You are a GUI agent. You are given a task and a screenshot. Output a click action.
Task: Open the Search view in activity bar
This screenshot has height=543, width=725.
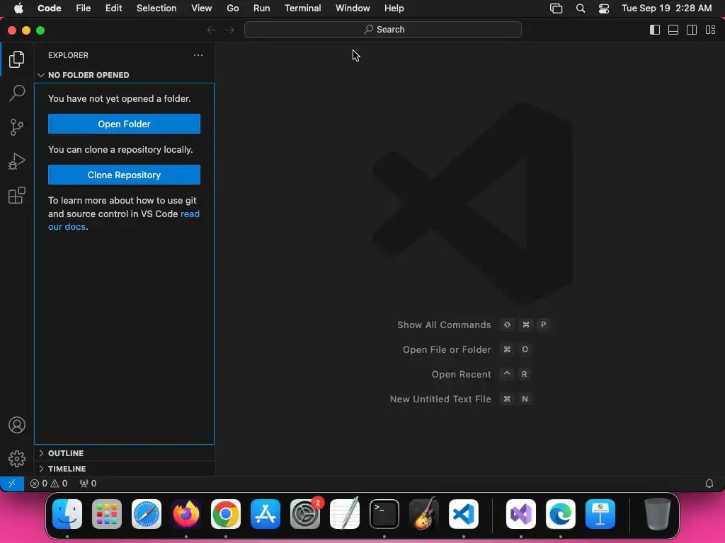[17, 93]
